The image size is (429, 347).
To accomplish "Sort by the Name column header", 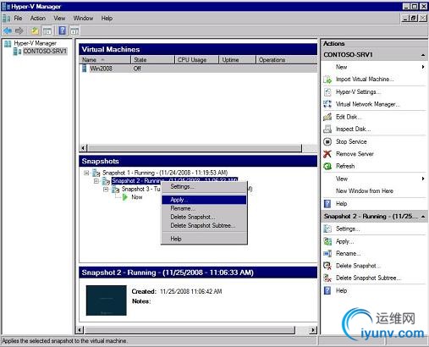I will pos(105,60).
